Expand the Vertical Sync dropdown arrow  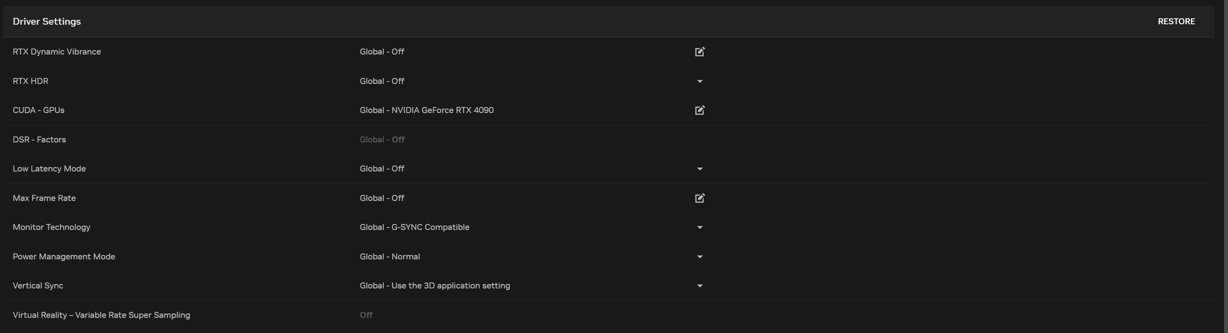point(699,286)
